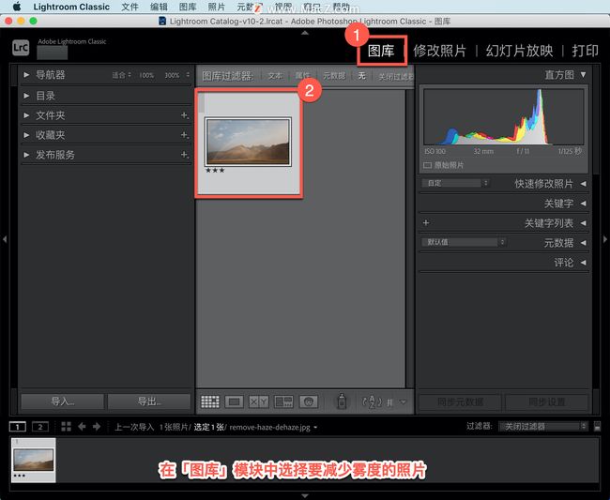610x500 pixels.
Task: Hide bottom filmstrip panel arrow
Action: click(305, 495)
